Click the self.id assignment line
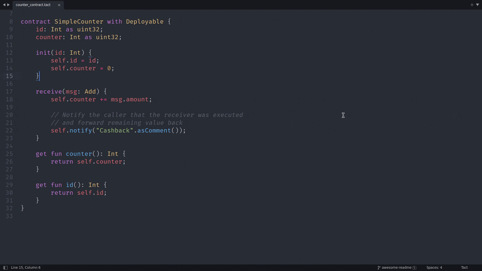The height and width of the screenshot is (271, 482). 75,60
